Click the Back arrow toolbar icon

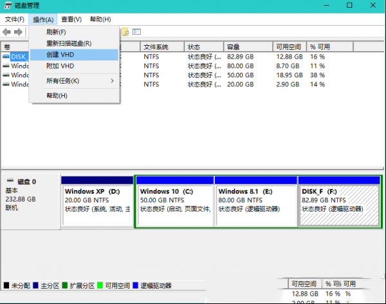(6, 32)
